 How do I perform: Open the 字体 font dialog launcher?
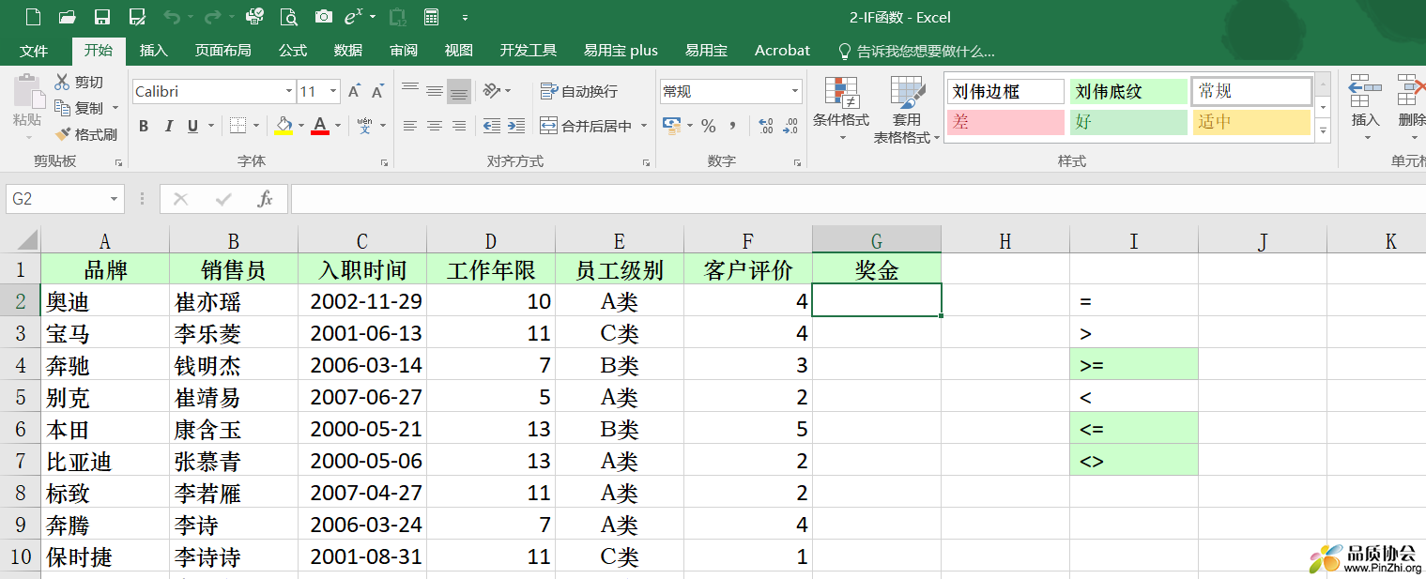point(384,162)
